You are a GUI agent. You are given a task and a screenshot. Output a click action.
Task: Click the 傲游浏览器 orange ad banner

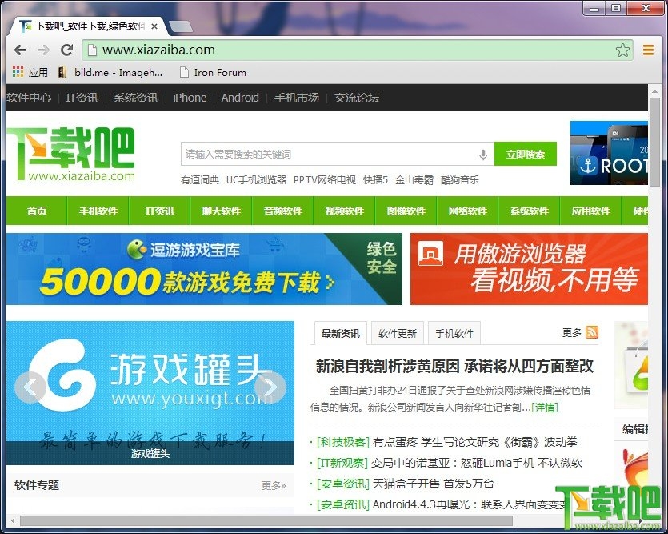529,269
